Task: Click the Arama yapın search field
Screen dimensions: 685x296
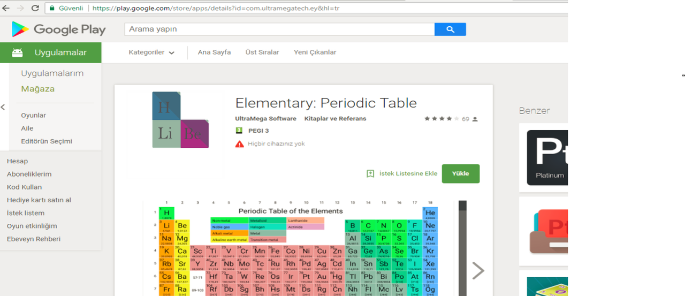Action: (279, 29)
